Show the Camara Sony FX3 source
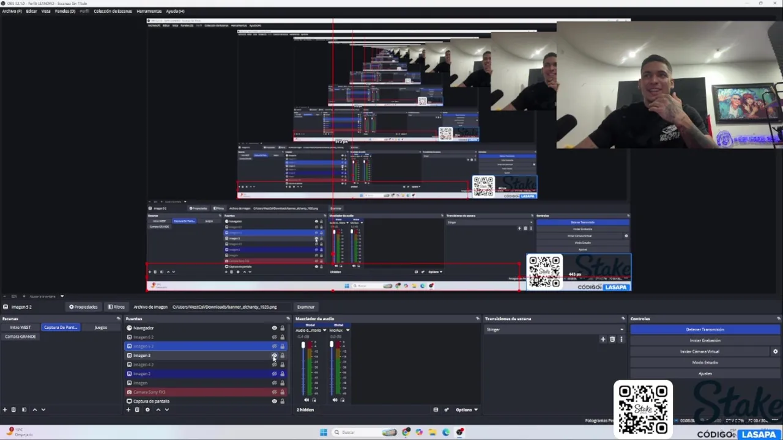Viewport: 783px width, 440px height. pyautogui.click(x=274, y=392)
